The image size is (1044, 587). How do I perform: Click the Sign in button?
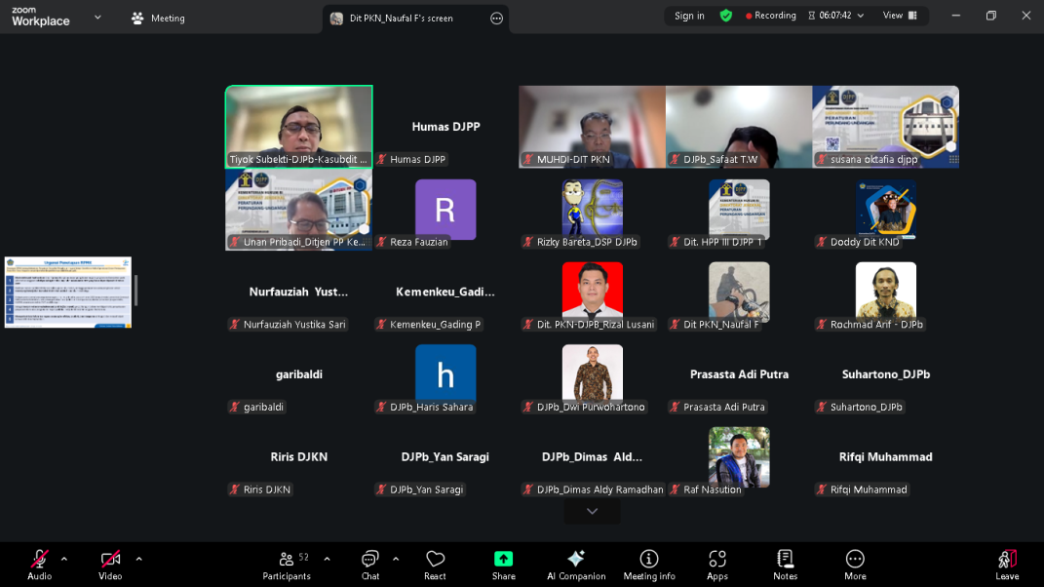point(689,16)
